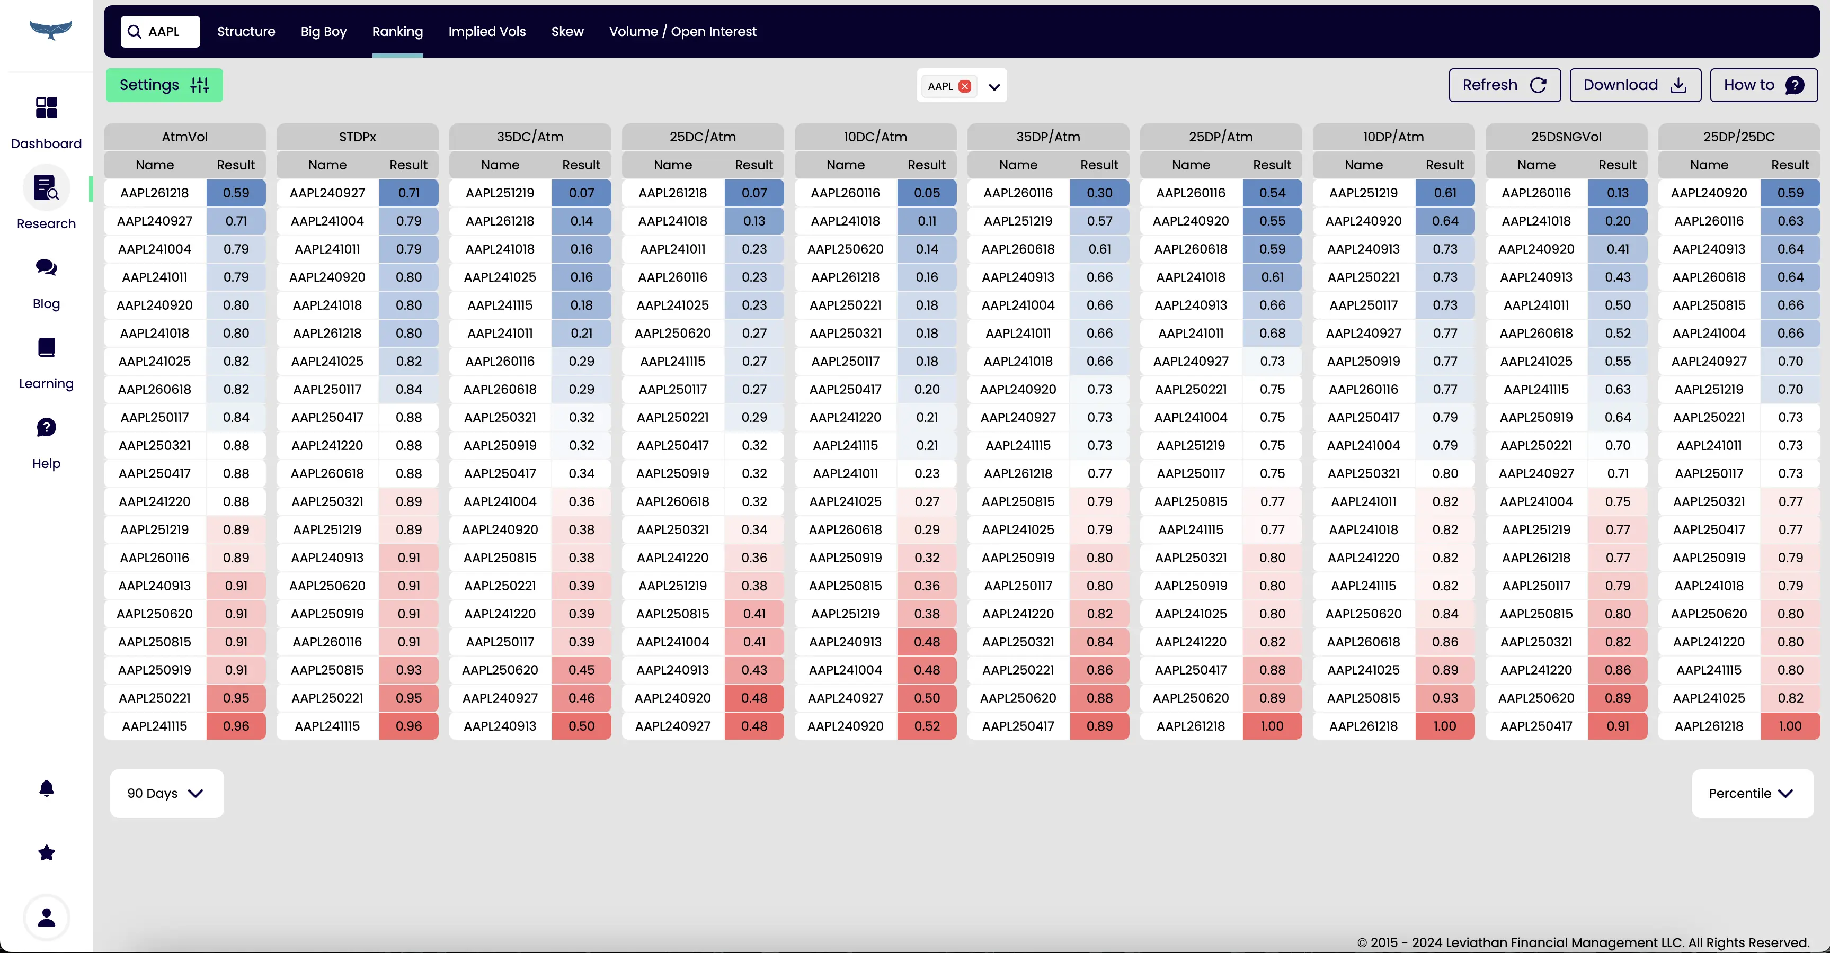Open the 90 Days period dropdown
Screen dimensions: 1830x953
click(166, 793)
